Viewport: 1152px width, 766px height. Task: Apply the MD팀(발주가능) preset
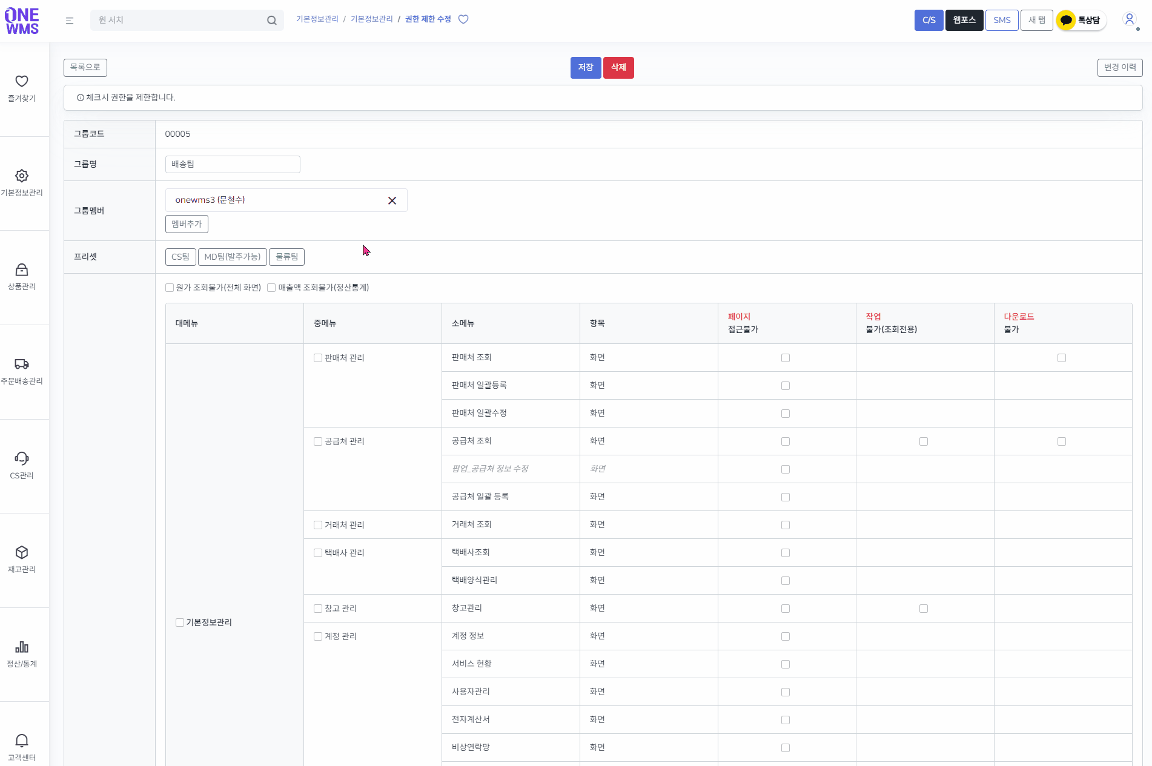tap(233, 257)
